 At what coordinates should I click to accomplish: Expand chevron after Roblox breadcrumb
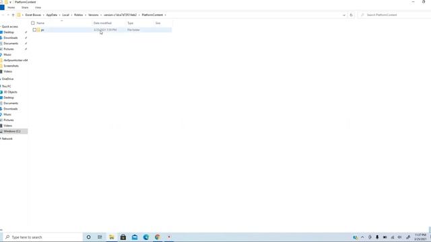pyautogui.click(x=86, y=15)
